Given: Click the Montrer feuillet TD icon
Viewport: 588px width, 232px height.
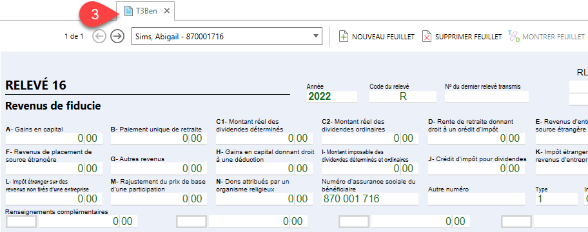Looking at the screenshot, I should click(x=514, y=36).
